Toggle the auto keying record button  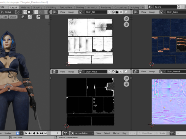[17, 133]
